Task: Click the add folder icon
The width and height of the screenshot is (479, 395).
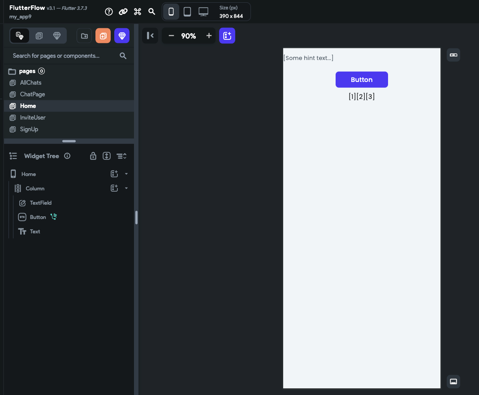Action: [x=84, y=36]
